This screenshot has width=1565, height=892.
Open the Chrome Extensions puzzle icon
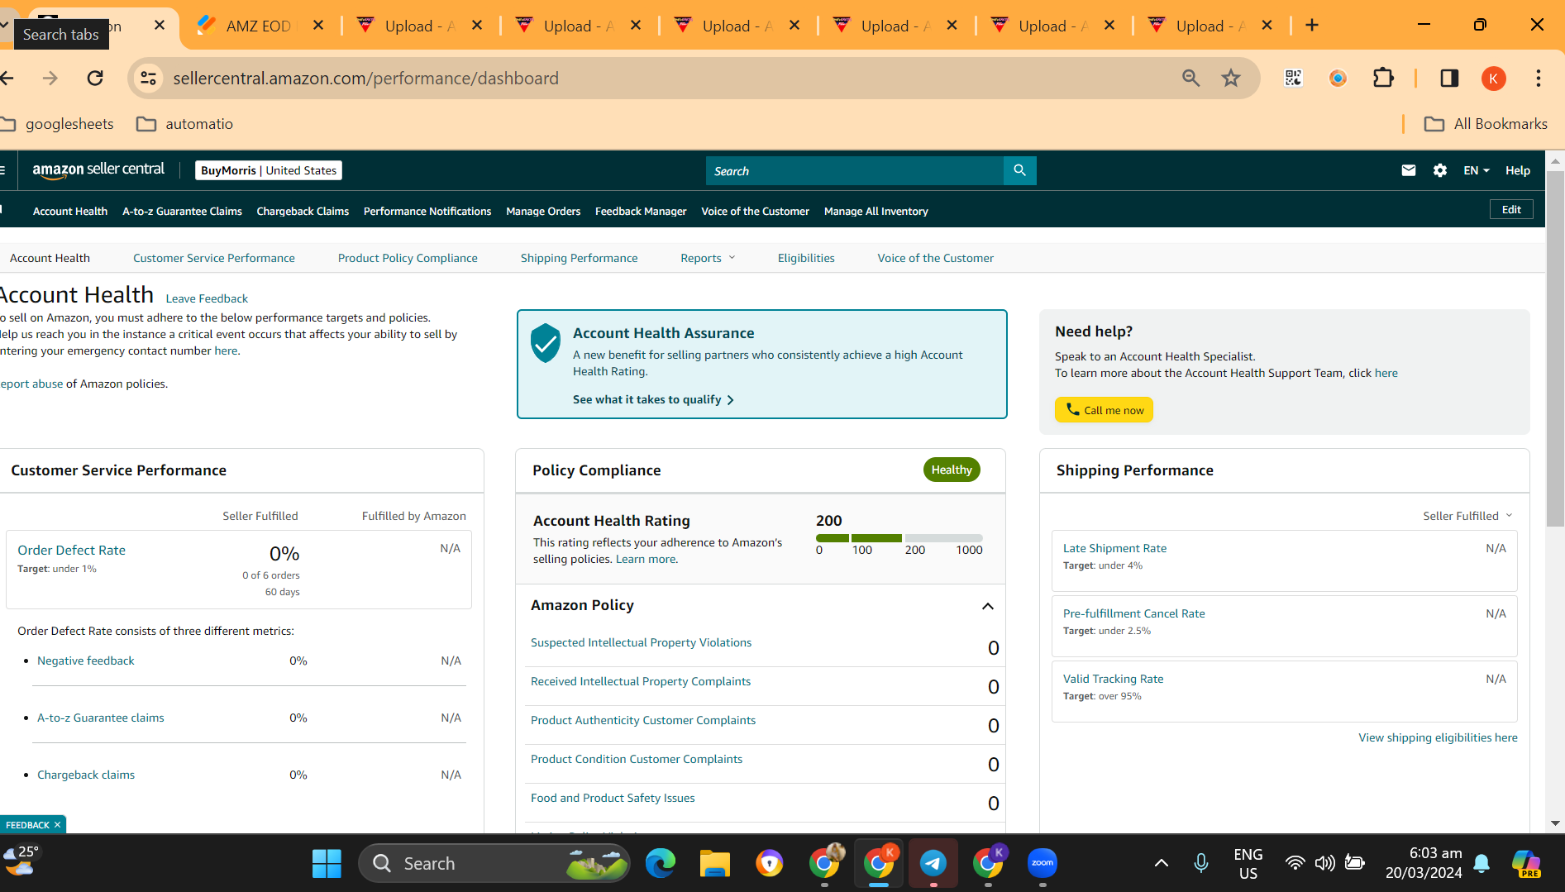[x=1383, y=79]
